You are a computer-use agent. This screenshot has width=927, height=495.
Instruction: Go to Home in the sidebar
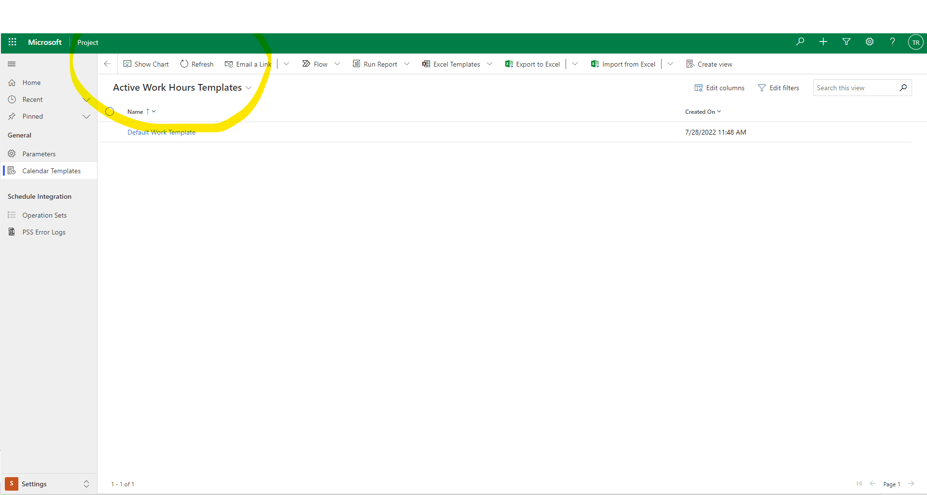click(31, 82)
